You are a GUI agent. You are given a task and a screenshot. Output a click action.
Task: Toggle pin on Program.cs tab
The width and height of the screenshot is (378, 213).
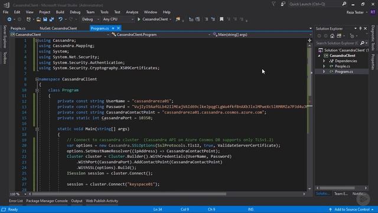pyautogui.click(x=113, y=28)
